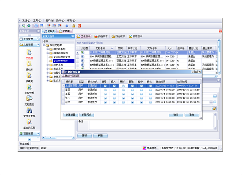Toggle 删除 checkbox for user 王五

[132, 94]
